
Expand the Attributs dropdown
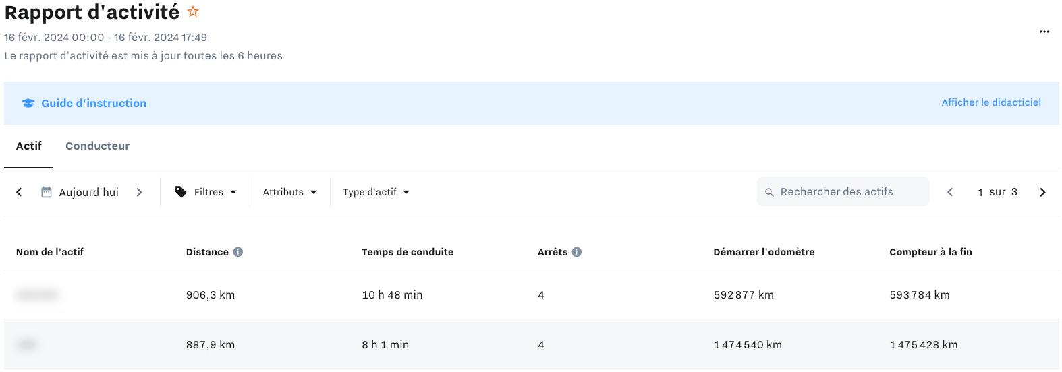290,192
